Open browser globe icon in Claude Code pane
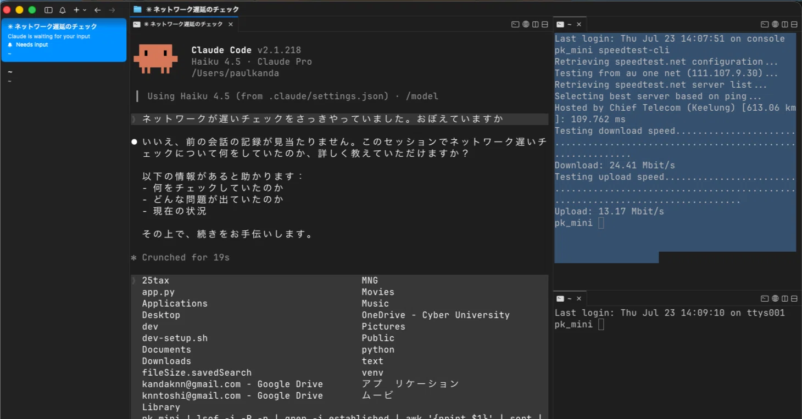Image resolution: width=802 pixels, height=419 pixels. (526, 24)
